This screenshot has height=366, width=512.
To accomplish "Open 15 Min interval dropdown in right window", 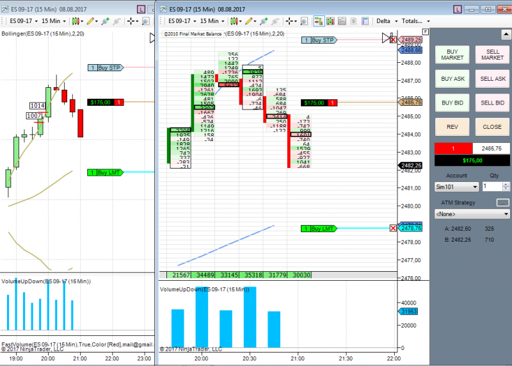I will pyautogui.click(x=212, y=21).
